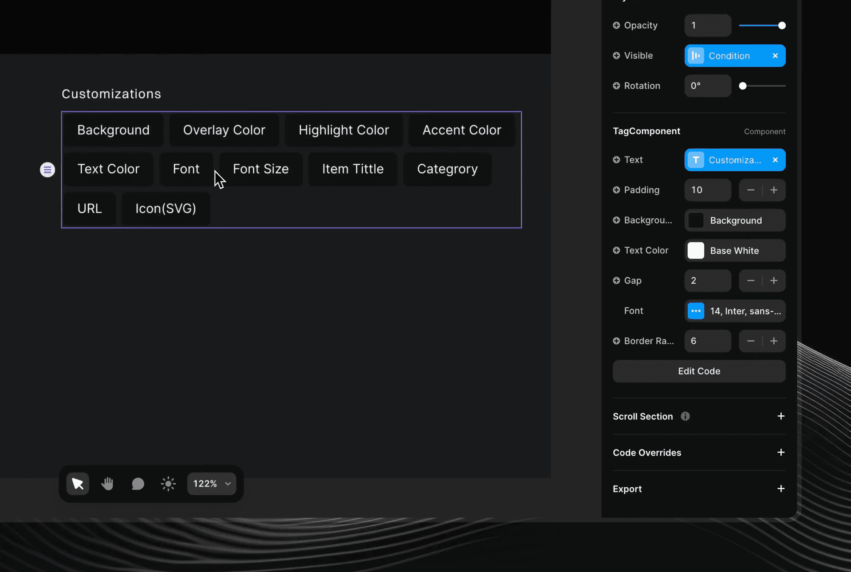Viewport: 851px width, 572px height.
Task: Expand the Scroll Section panel
Action: coord(781,416)
